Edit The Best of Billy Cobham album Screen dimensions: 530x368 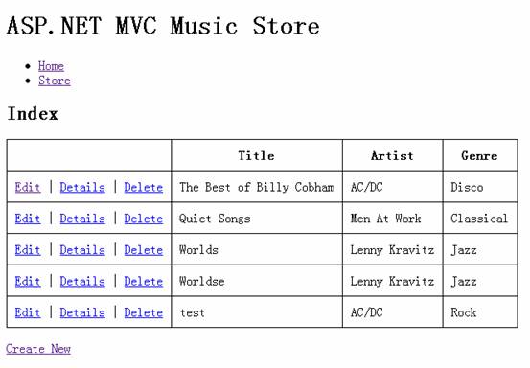pyautogui.click(x=28, y=187)
